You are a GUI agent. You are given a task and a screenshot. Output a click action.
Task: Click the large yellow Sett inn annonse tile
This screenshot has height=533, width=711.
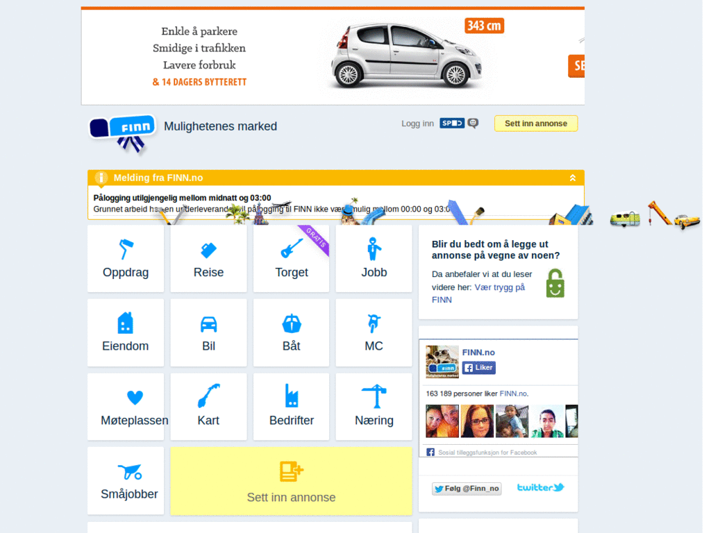tap(291, 481)
